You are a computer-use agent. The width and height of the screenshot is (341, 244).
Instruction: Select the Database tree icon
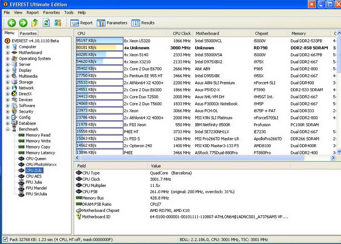coord(14,123)
